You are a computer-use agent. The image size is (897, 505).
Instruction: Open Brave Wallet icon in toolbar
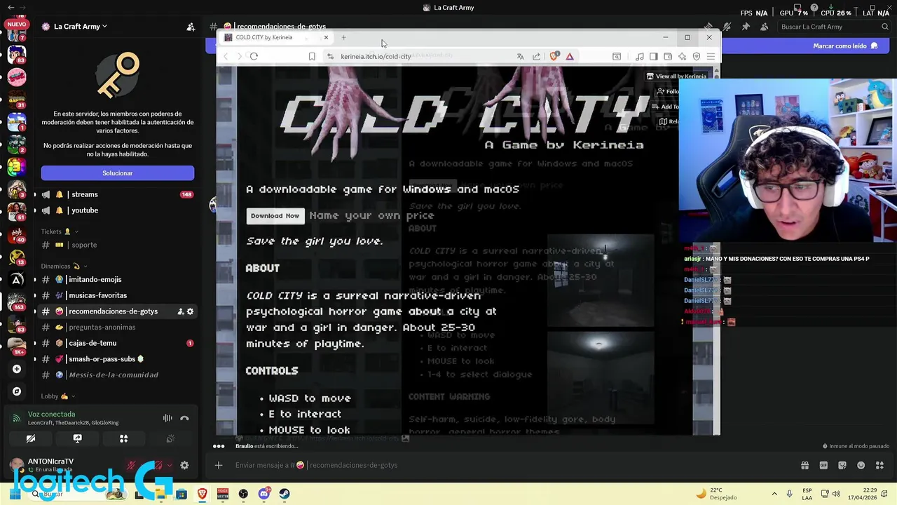coord(668,56)
